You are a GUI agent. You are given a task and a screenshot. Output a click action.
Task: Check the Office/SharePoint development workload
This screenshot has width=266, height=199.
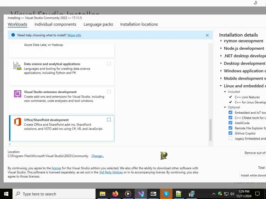tap(109, 120)
